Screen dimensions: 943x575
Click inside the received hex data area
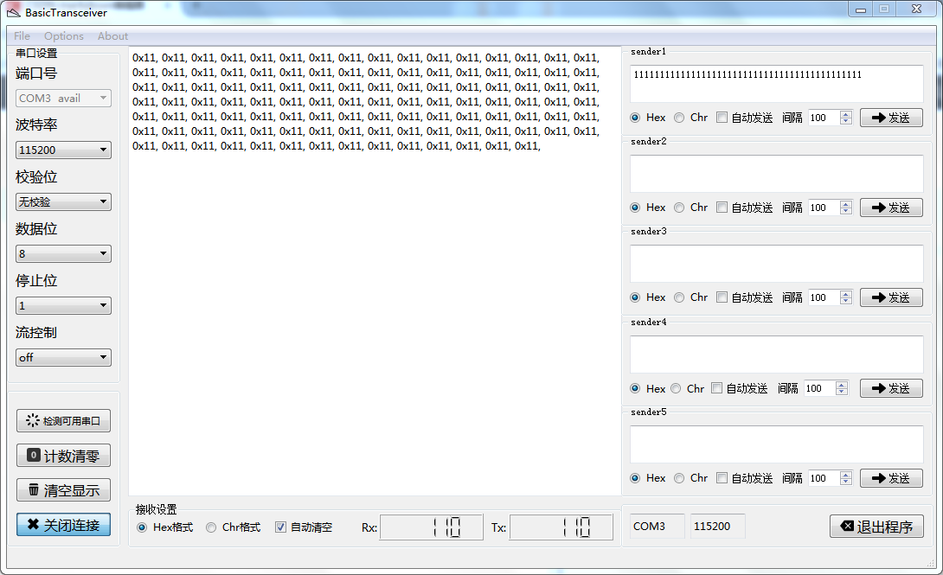pos(375,271)
